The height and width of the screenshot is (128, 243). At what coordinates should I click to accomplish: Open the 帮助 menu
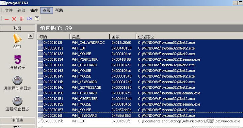pos(59,10)
